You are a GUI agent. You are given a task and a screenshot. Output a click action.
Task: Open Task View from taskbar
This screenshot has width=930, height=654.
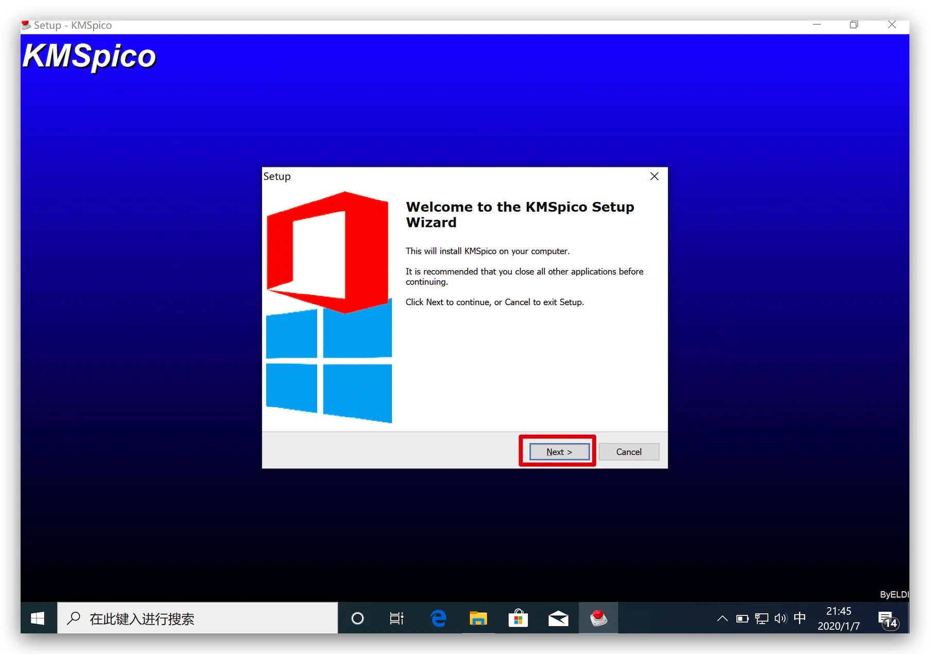(397, 618)
